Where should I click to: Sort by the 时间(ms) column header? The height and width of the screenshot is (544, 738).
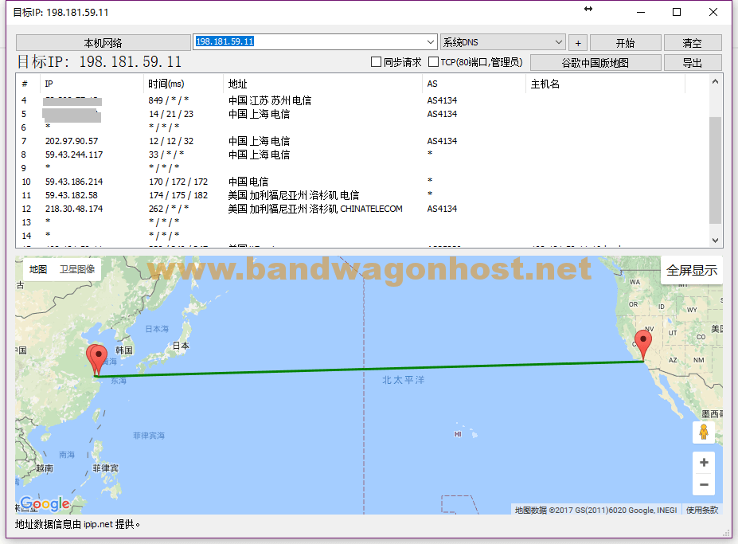(x=183, y=84)
